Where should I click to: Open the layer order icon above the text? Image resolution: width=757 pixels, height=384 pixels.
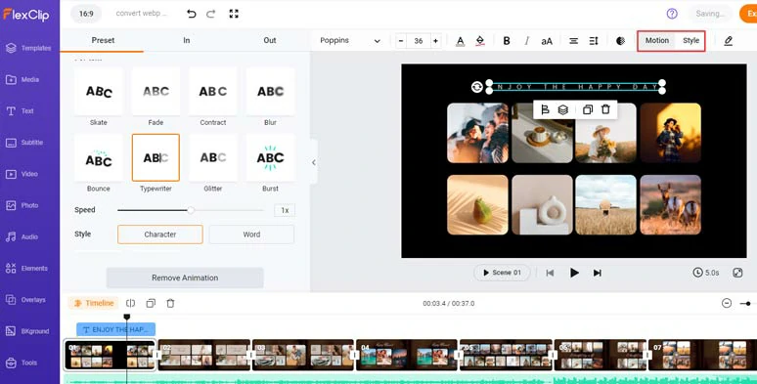tap(563, 110)
